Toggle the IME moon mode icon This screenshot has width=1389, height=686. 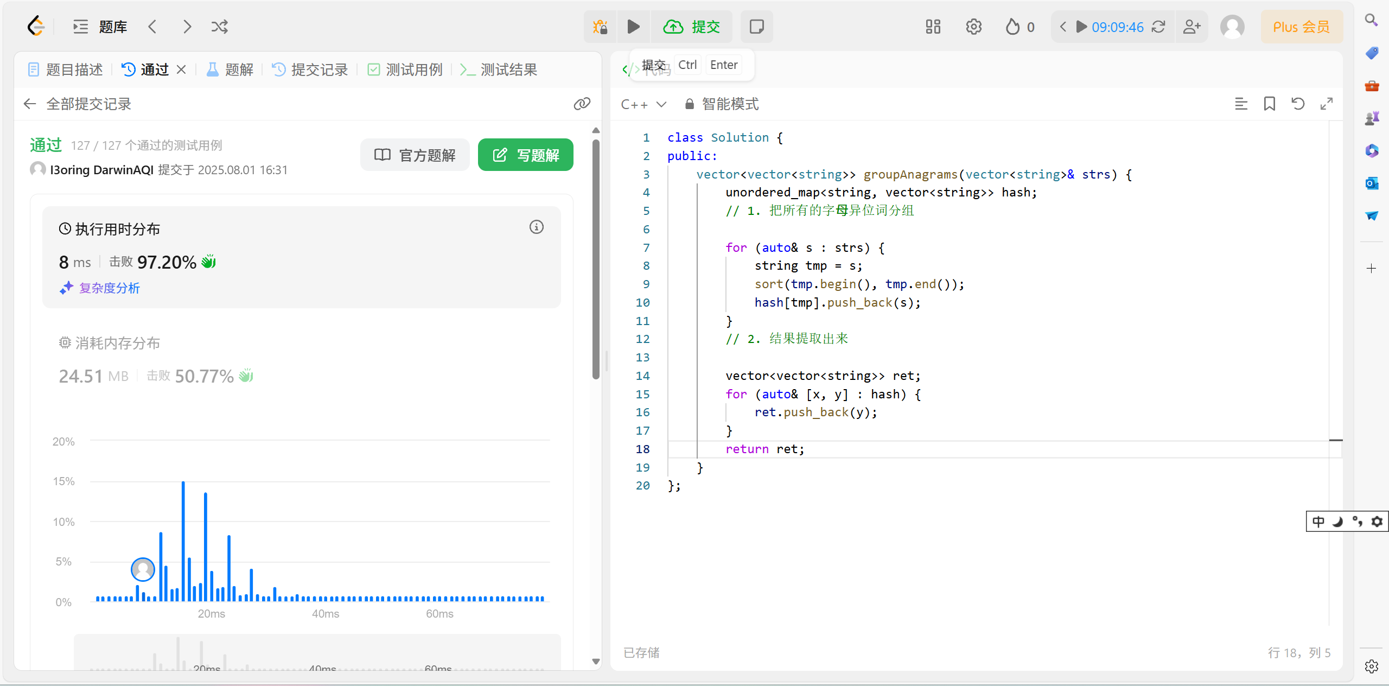[x=1338, y=522]
